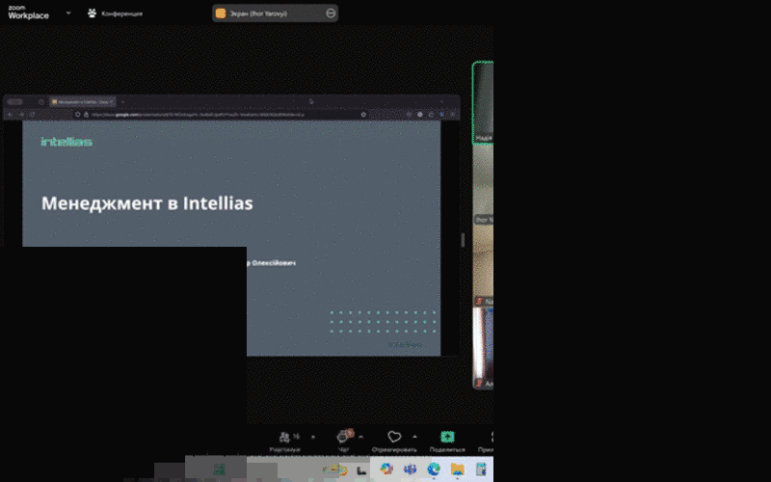Click the shared screen options circle button

click(x=331, y=13)
